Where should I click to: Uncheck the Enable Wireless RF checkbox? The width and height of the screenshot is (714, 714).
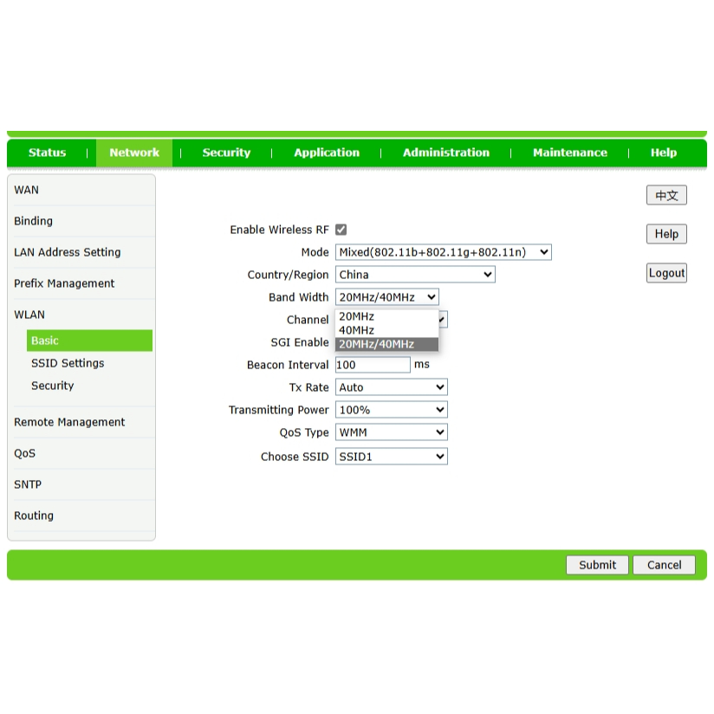tap(341, 230)
